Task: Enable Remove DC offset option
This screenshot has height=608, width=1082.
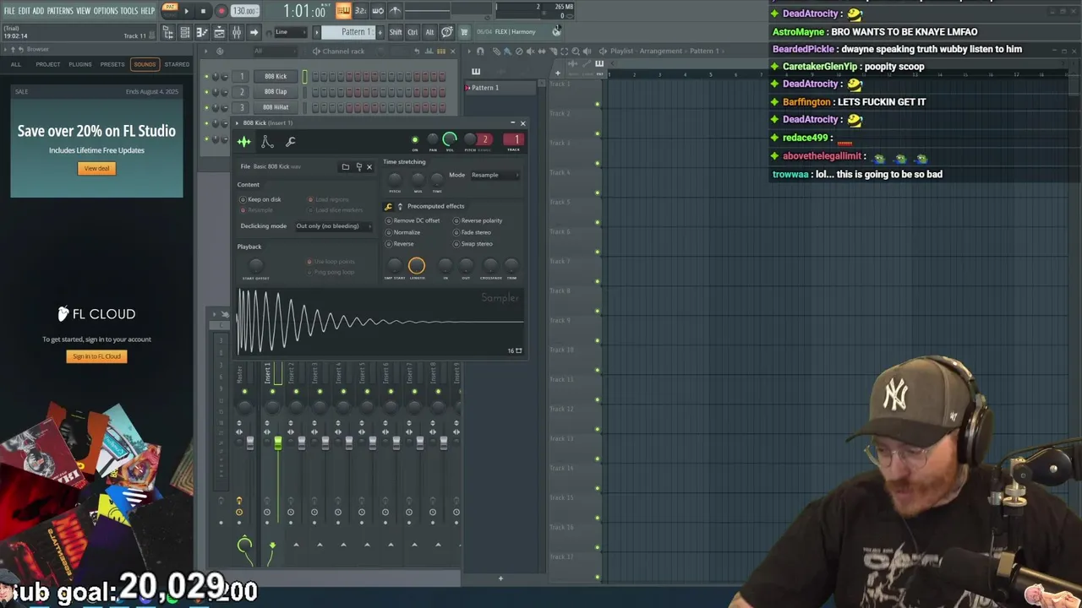Action: (413, 220)
